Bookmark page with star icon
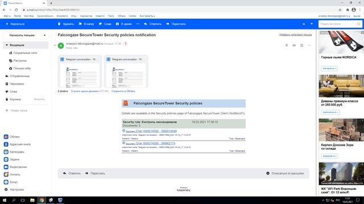Viewport: 364px width, 204px height. 340,10
